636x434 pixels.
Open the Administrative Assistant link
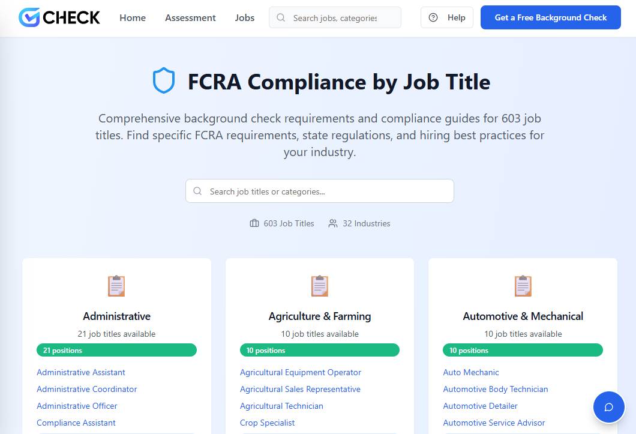[x=81, y=372]
